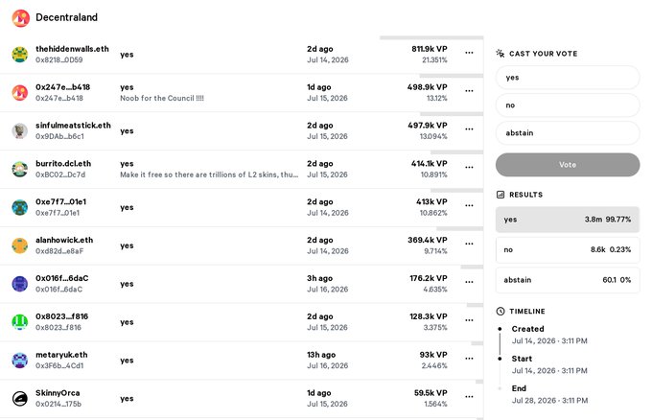Viewport: 652px width, 420px height.
Task: Click the reason 'Noob for the Council !!!!'
Action: pyautogui.click(x=162, y=98)
